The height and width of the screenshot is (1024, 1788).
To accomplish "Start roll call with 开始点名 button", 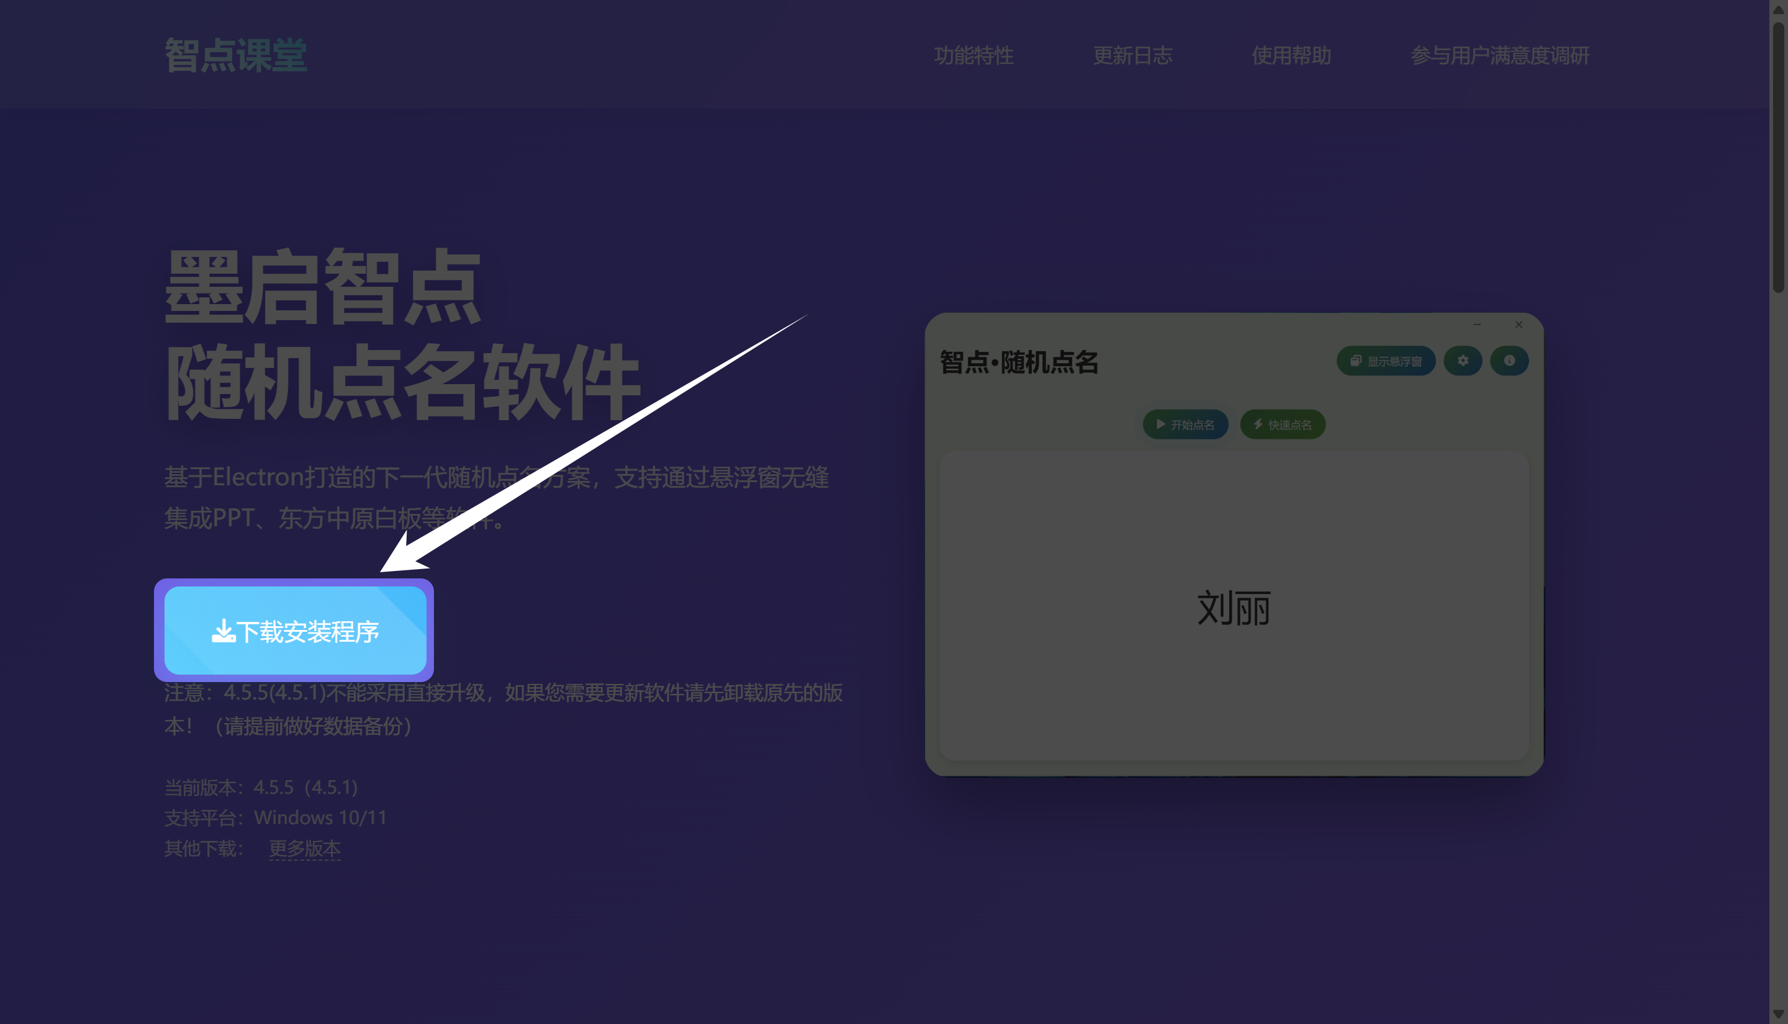I will pos(1186,424).
